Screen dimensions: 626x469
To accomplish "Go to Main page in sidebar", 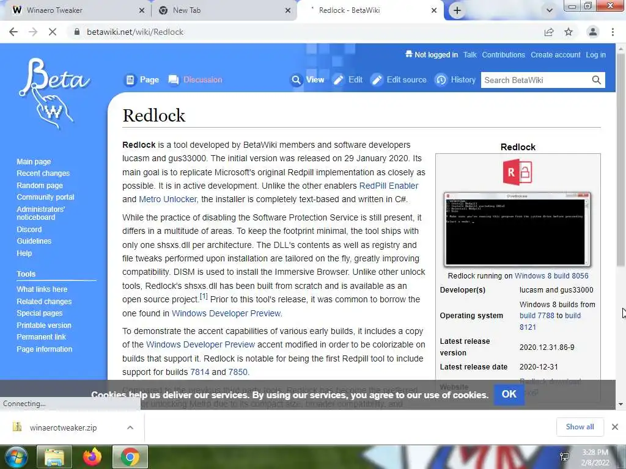I will coord(34,161).
